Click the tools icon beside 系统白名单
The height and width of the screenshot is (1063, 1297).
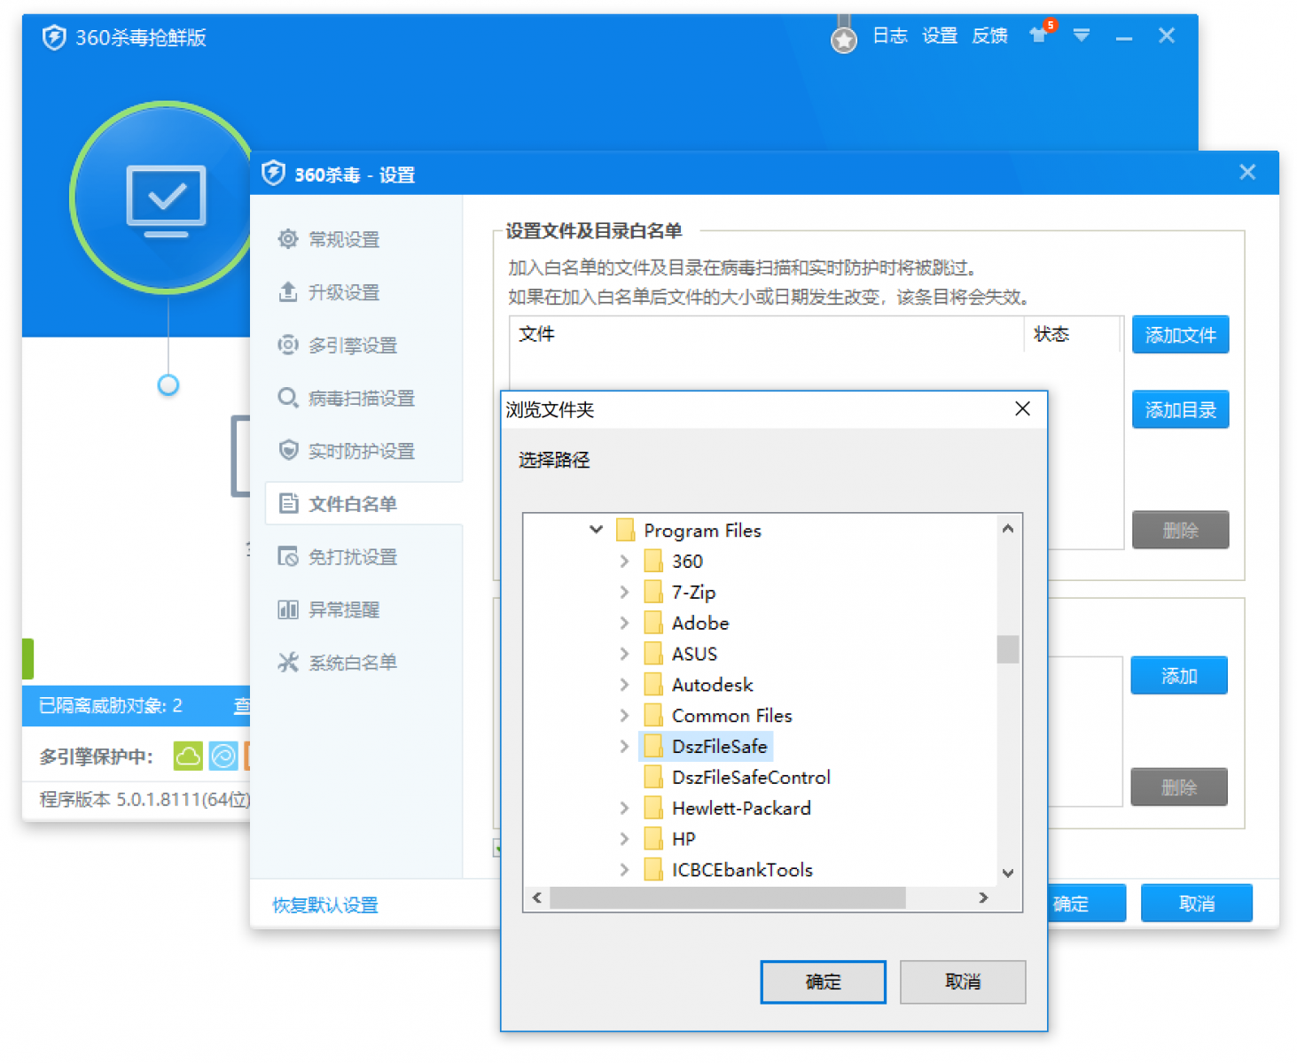(x=287, y=662)
